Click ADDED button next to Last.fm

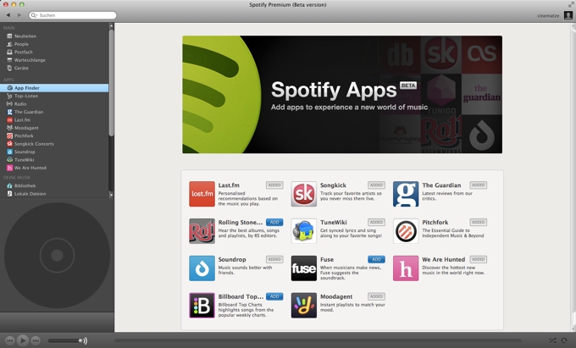pyautogui.click(x=274, y=185)
